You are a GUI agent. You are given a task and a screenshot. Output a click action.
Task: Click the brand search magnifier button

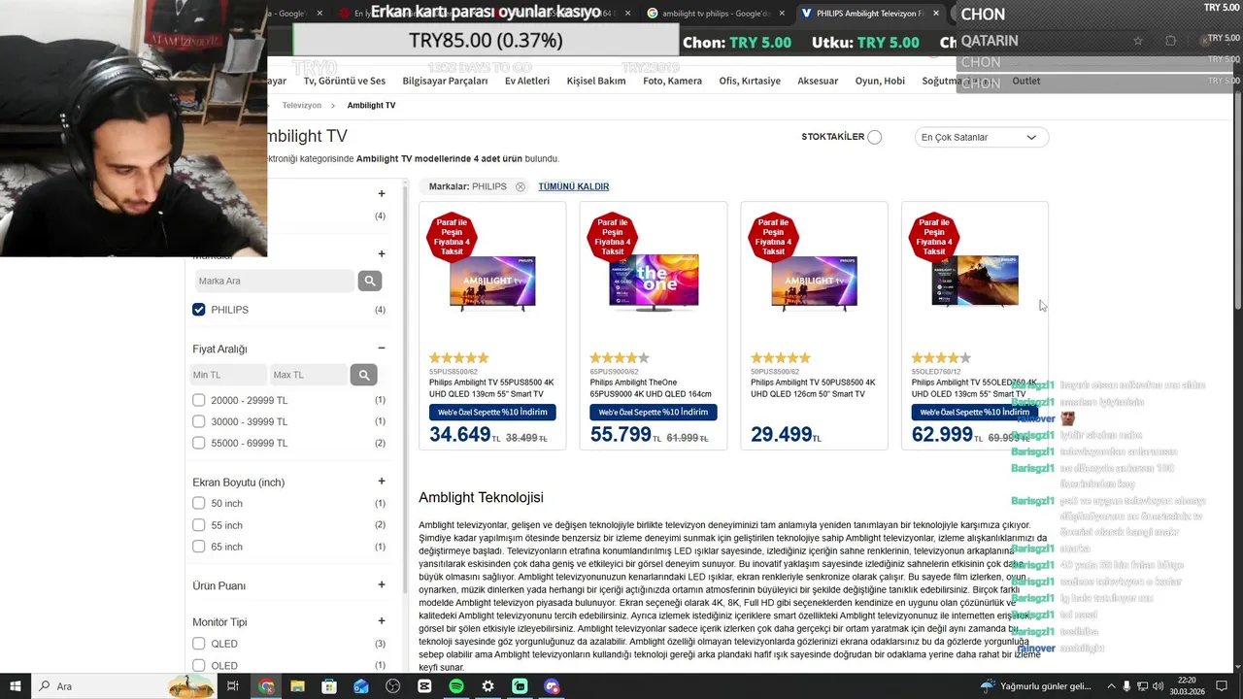point(369,281)
